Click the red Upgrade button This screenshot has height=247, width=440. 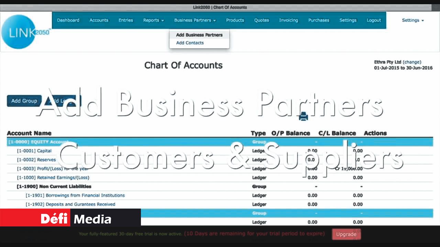click(346, 234)
